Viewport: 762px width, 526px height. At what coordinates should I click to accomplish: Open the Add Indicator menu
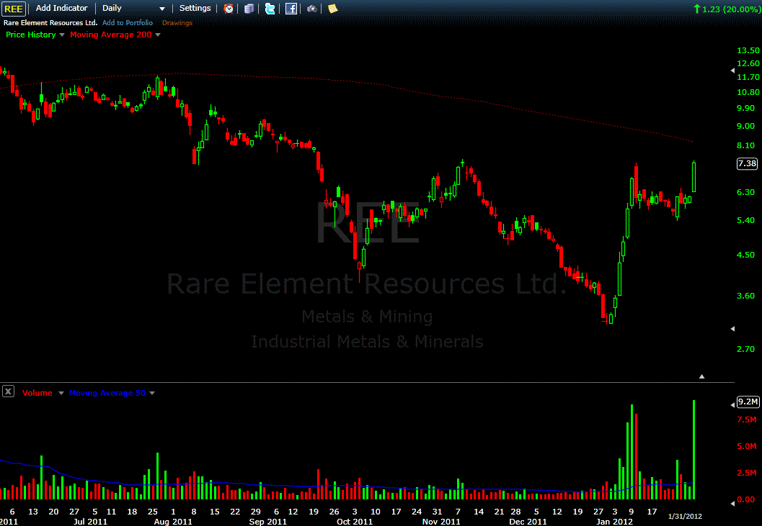pyautogui.click(x=62, y=8)
